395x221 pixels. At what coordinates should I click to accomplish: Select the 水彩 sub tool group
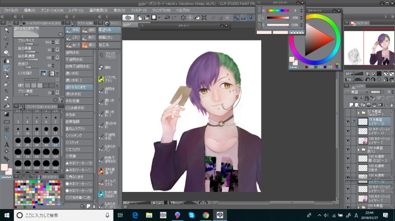coord(73,30)
